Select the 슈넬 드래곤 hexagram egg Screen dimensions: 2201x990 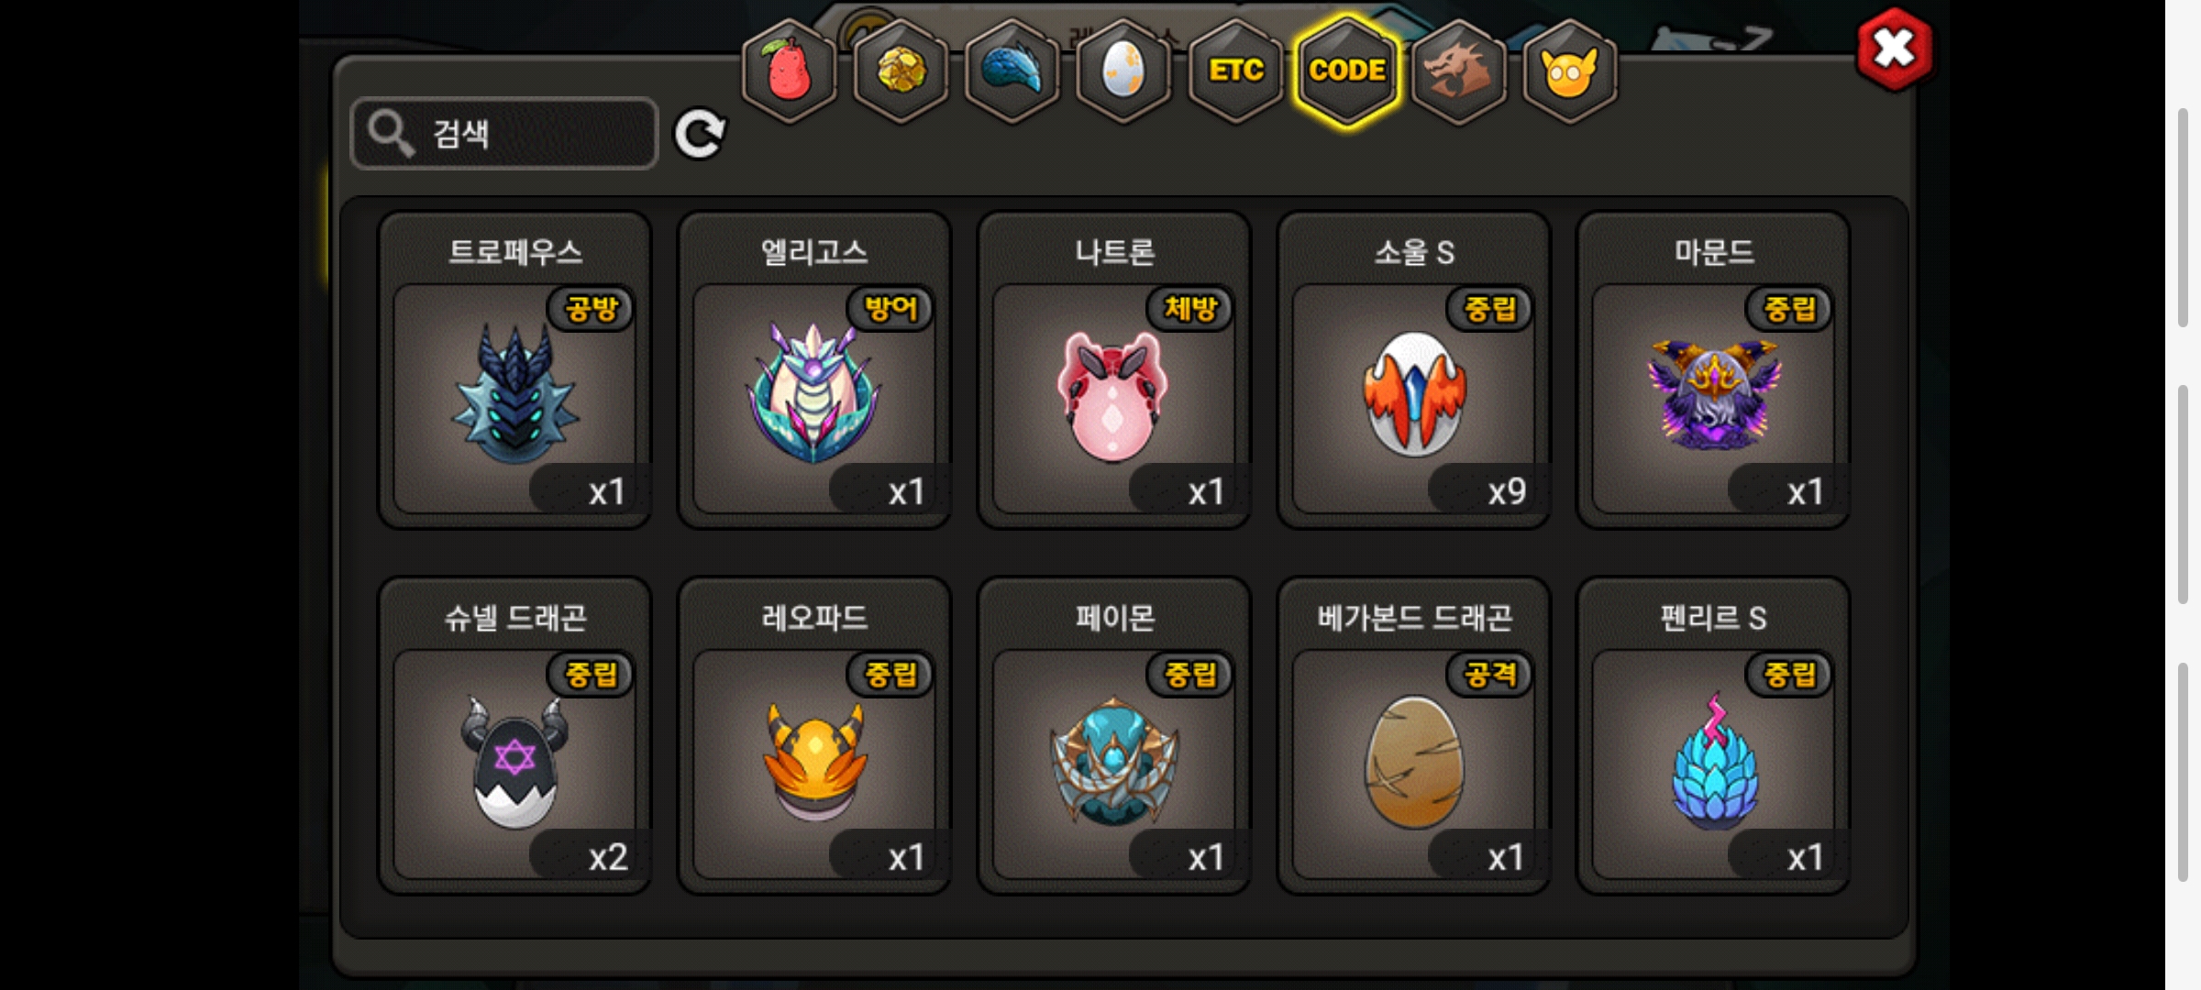pos(515,735)
